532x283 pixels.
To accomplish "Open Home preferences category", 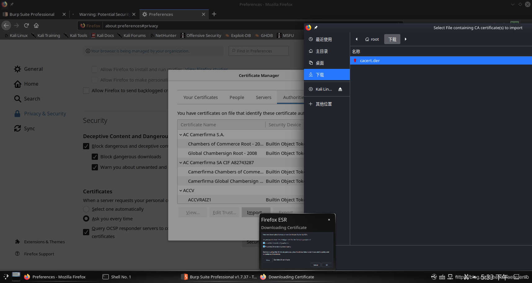I will tap(26, 84).
